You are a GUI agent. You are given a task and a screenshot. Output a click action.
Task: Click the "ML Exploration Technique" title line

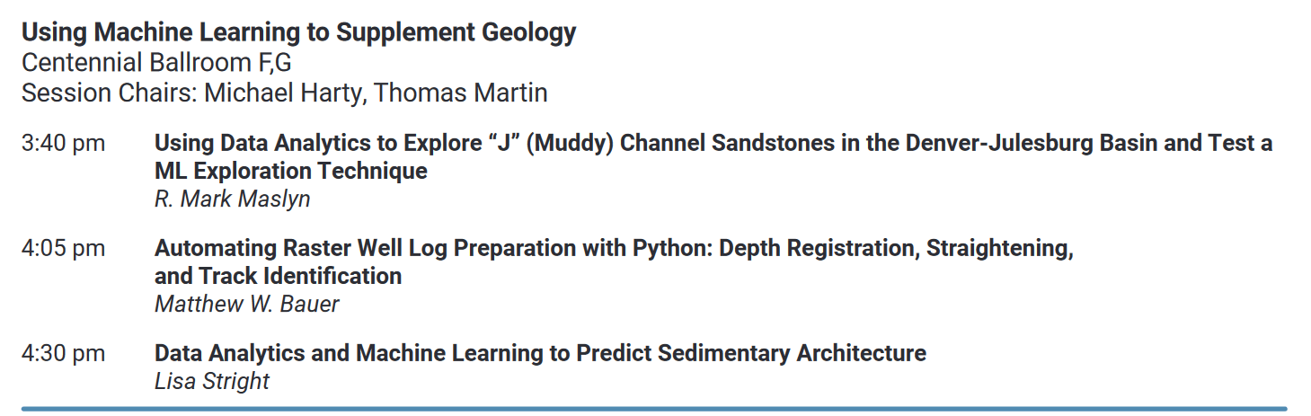(x=290, y=171)
